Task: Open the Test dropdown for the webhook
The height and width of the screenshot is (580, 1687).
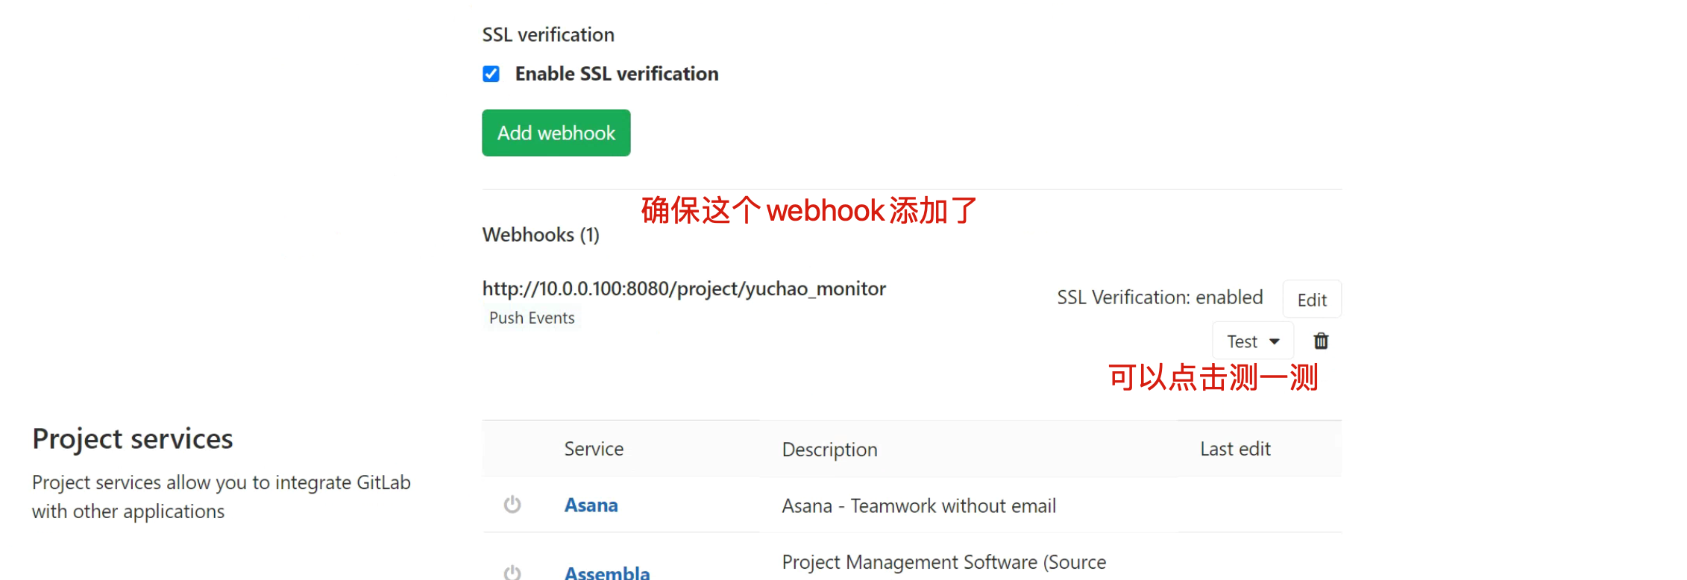Action: 1253,341
